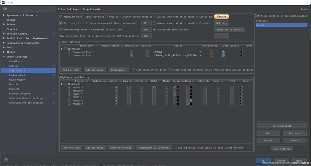Image resolution: width=311 pixels, height=166 pixels.
Task: Toggle the Highlighting checkbox
Action: click(x=61, y=17)
